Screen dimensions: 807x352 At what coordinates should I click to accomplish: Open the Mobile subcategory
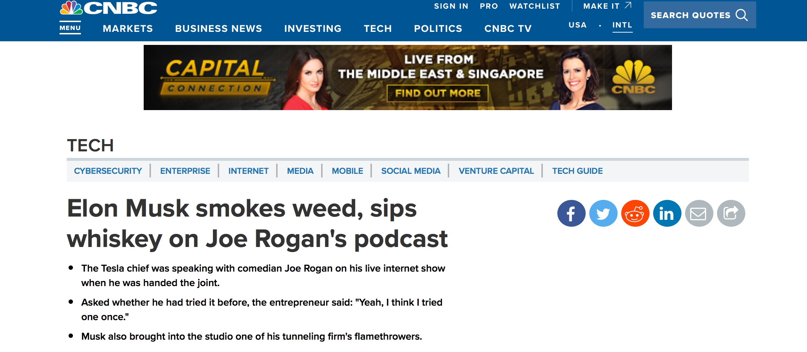(347, 171)
